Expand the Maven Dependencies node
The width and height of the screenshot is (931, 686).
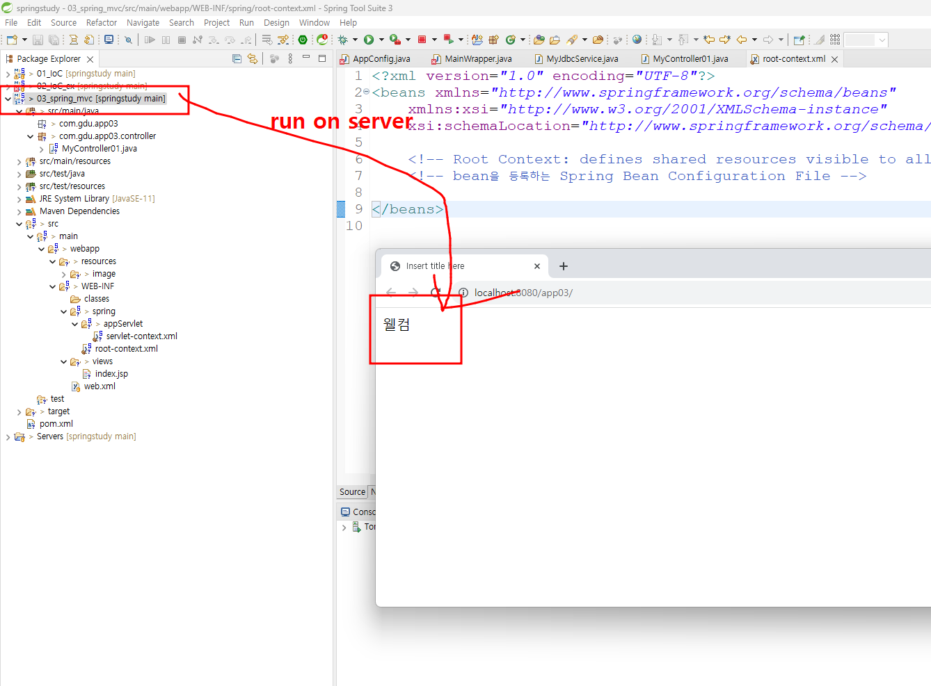click(19, 211)
